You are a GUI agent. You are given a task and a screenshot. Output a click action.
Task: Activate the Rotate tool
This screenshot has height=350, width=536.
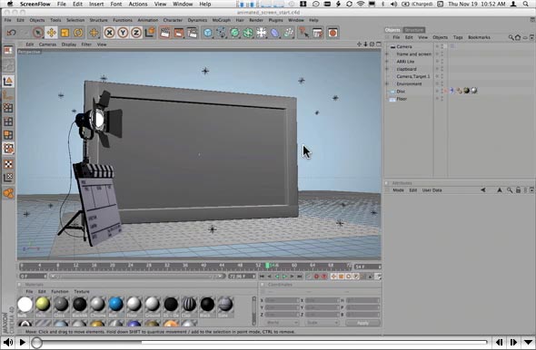(x=78, y=33)
